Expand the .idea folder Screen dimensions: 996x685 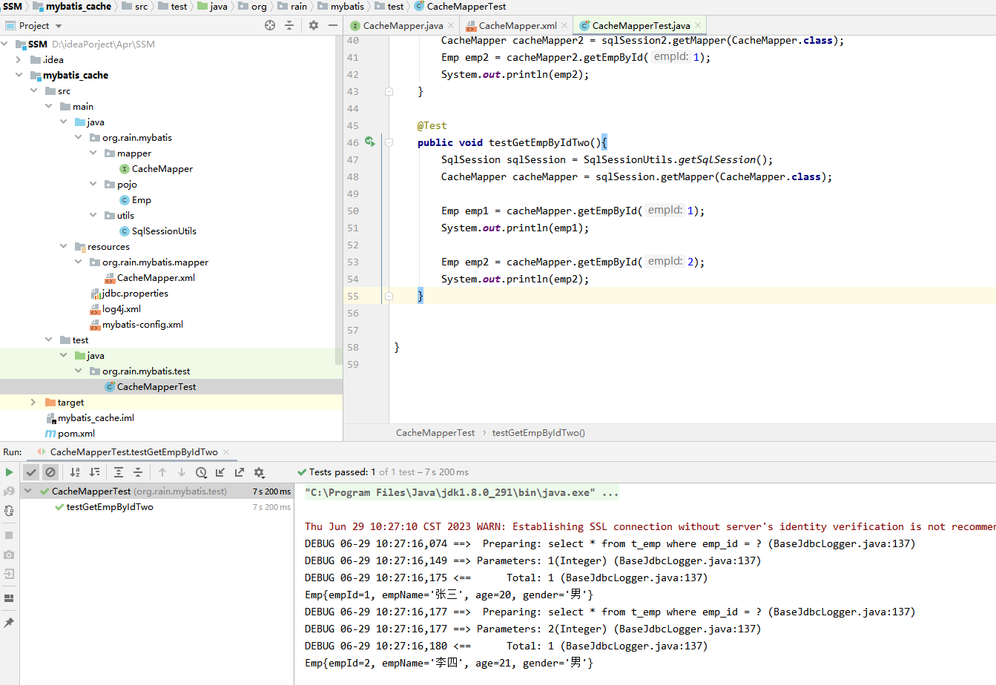[19, 59]
